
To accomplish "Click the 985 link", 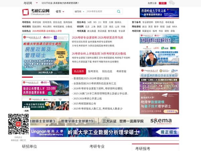I will [95, 22].
